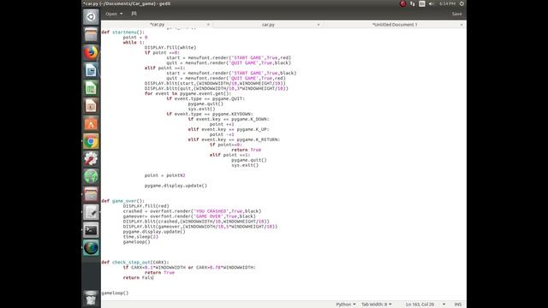Click the 'DISPLAY.fill(white)' line
Image resolution: width=548 pixels, height=308 pixels.
click(x=170, y=48)
